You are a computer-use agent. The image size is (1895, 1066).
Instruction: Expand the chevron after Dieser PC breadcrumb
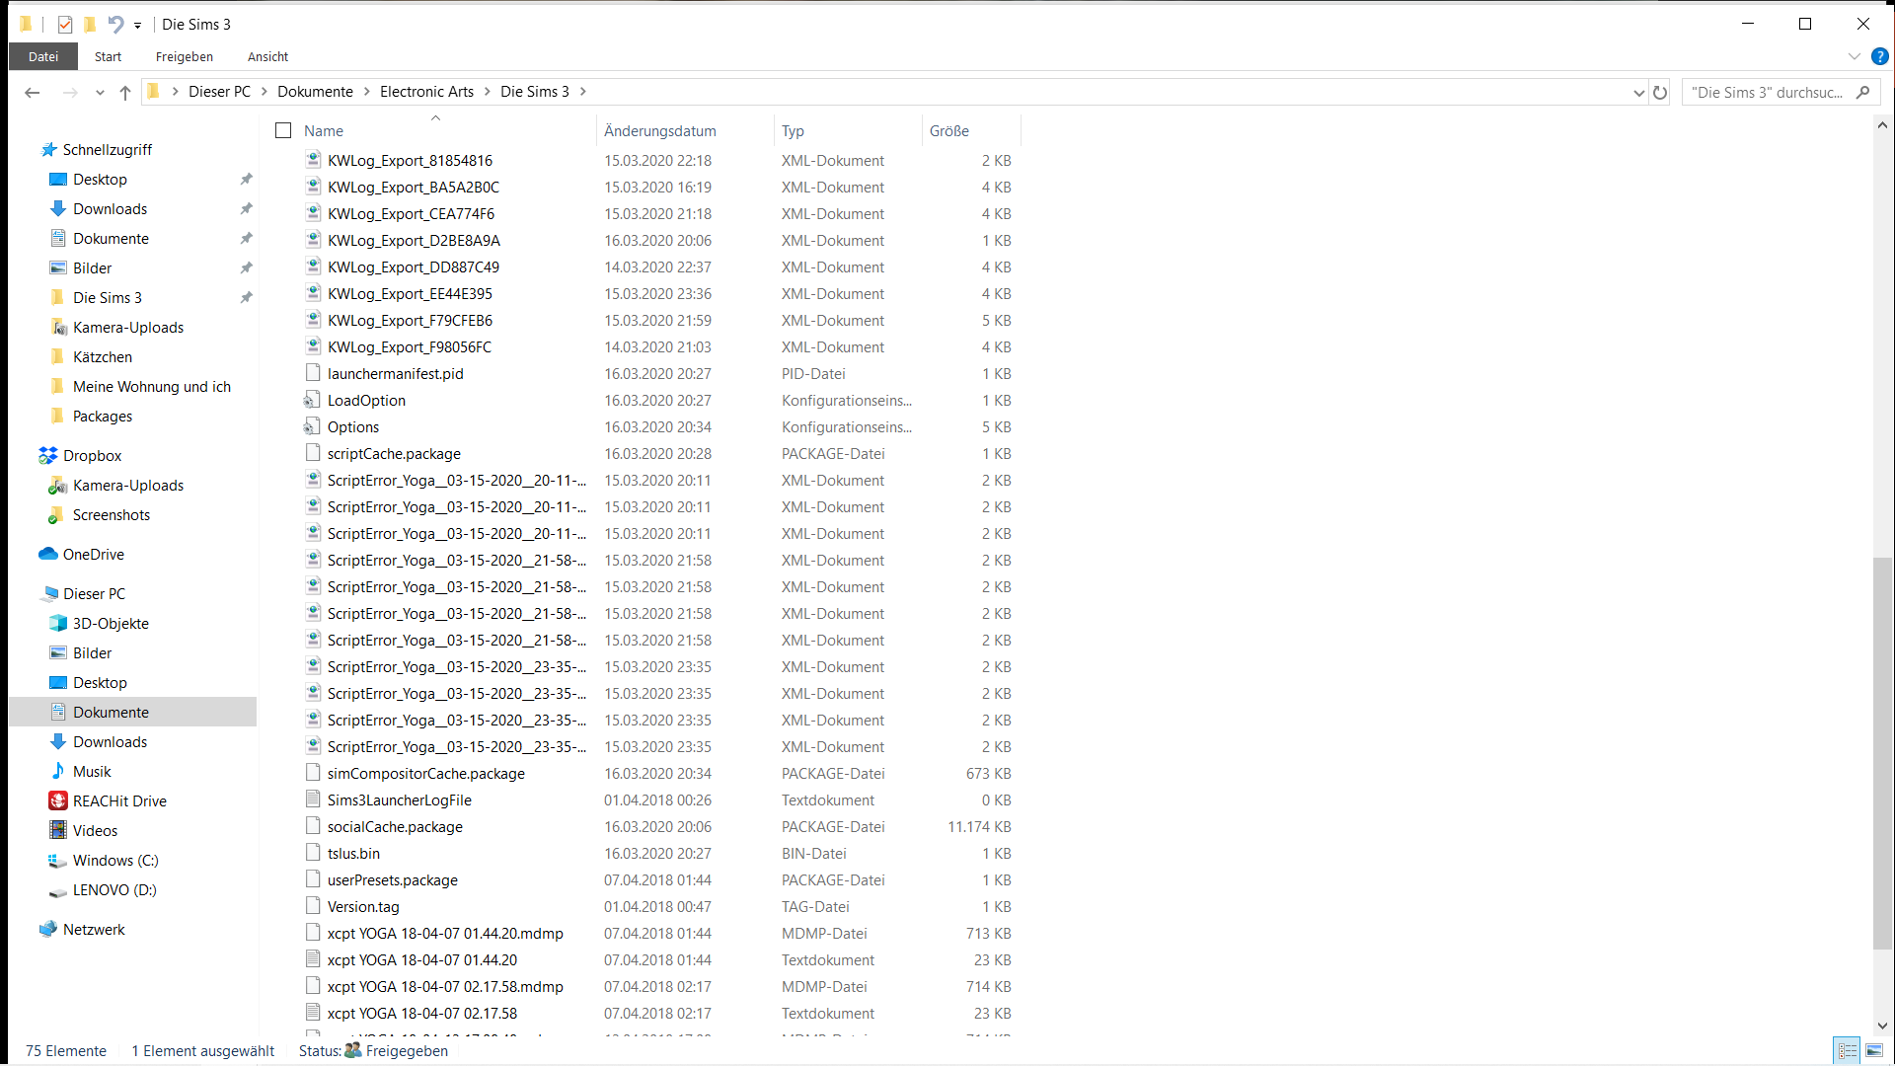[x=264, y=92]
